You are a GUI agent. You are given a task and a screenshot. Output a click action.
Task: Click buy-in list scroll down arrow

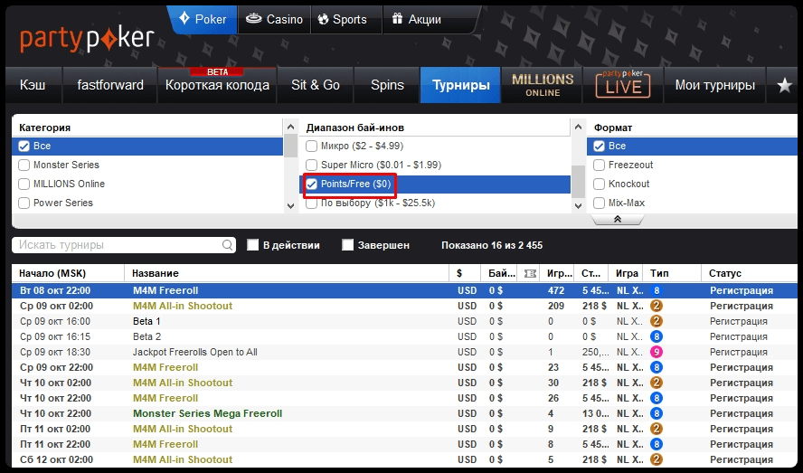point(578,206)
